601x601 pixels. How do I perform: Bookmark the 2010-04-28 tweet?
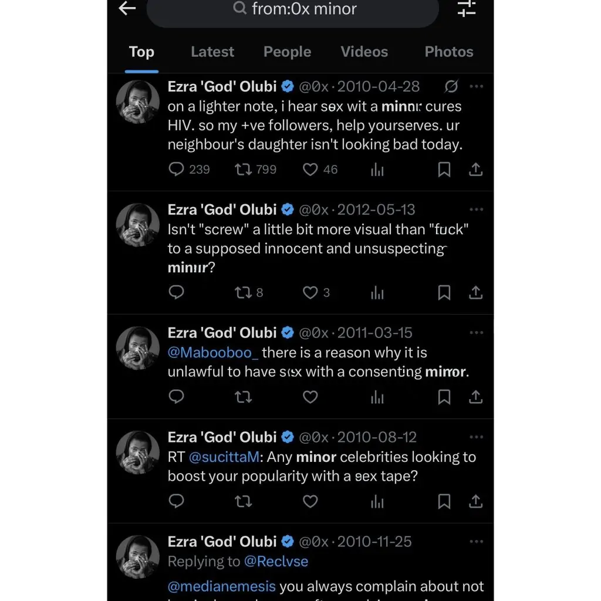click(x=444, y=170)
